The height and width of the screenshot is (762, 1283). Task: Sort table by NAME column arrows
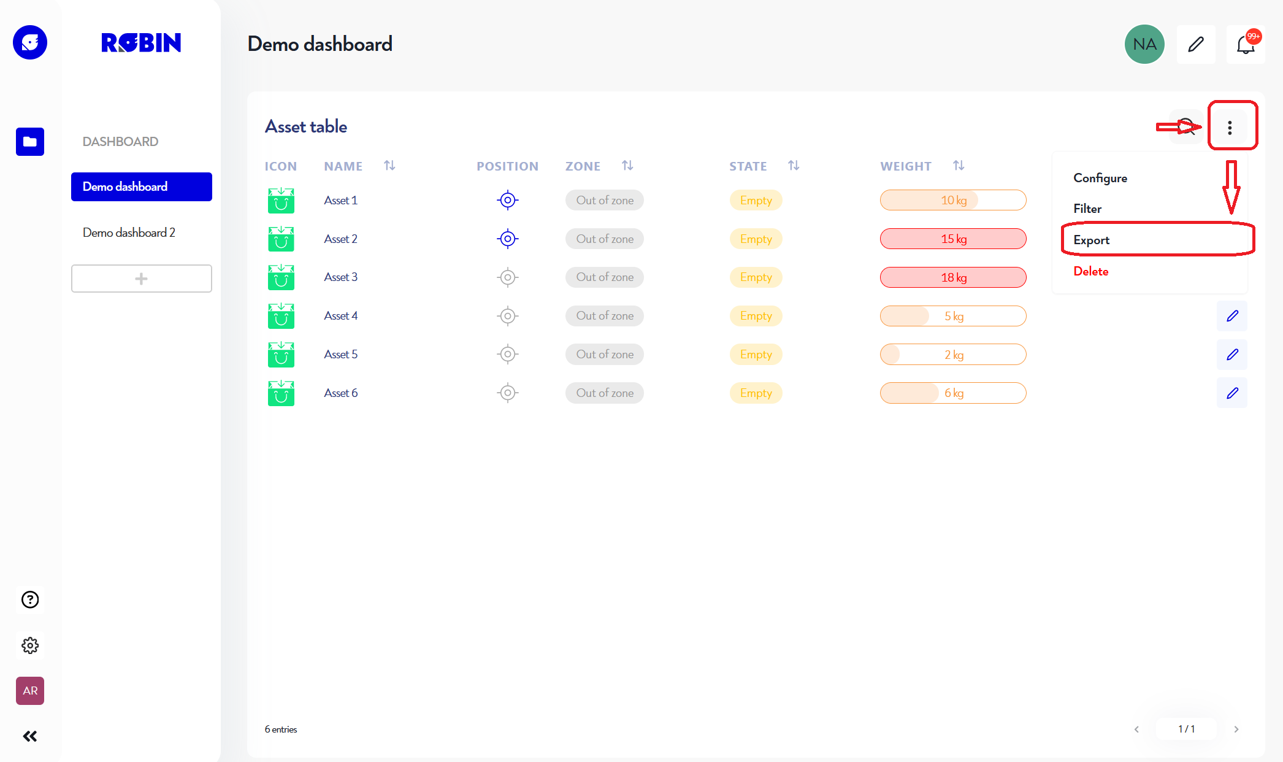pos(389,166)
